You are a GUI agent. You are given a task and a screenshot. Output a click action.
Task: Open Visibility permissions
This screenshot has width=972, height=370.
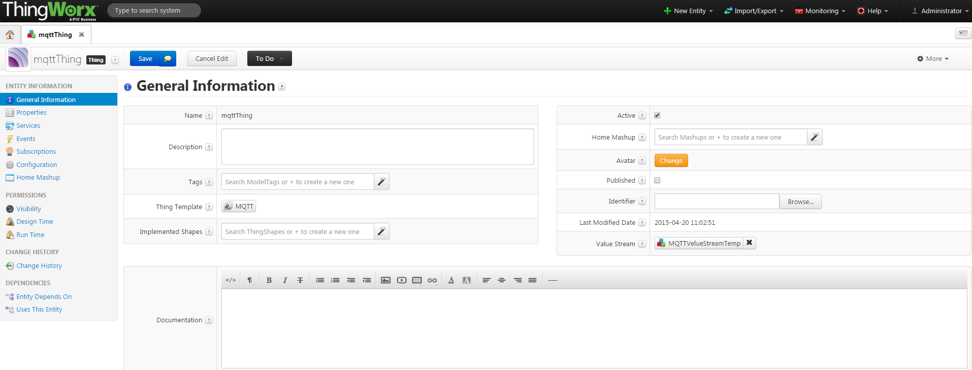click(28, 209)
